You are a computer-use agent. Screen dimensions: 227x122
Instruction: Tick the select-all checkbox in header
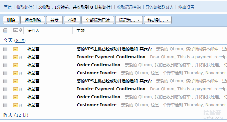[x=5, y=30]
